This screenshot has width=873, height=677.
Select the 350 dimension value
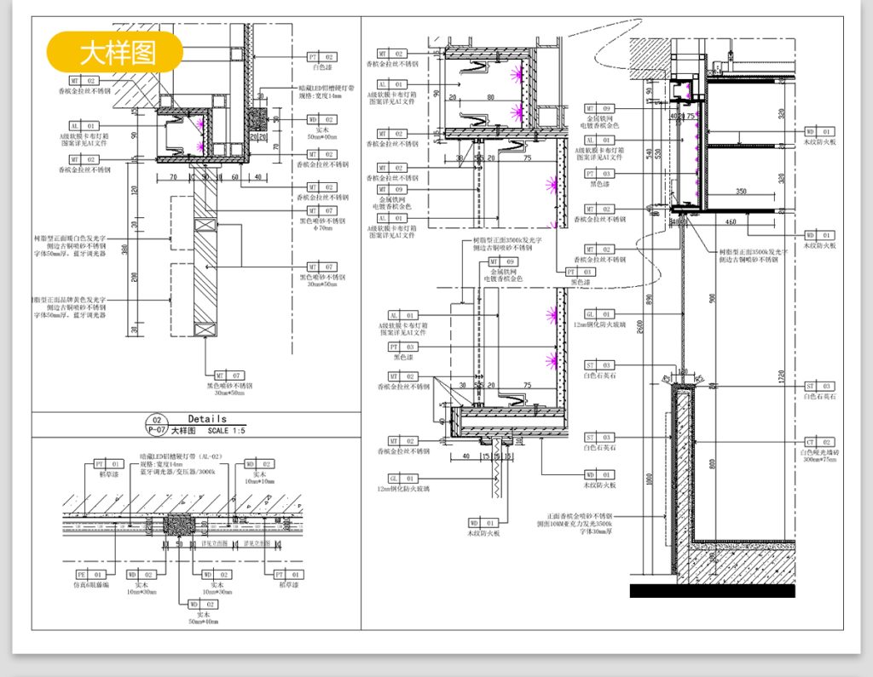[x=741, y=192]
